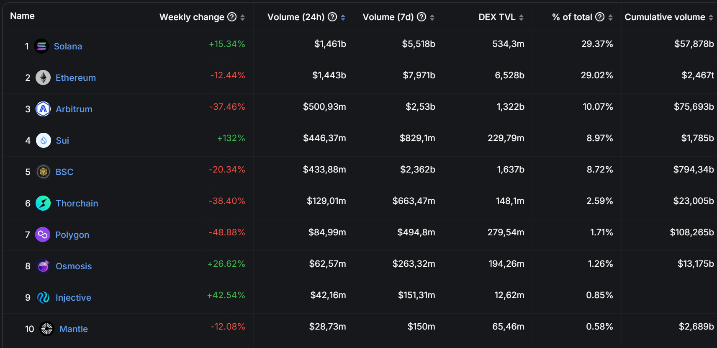Open the BSC chain link
The width and height of the screenshot is (717, 348).
click(64, 172)
